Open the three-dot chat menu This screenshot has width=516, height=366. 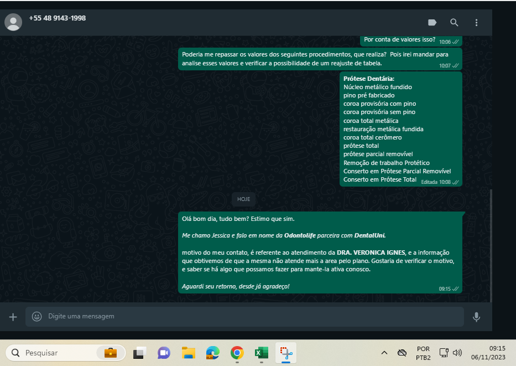476,23
